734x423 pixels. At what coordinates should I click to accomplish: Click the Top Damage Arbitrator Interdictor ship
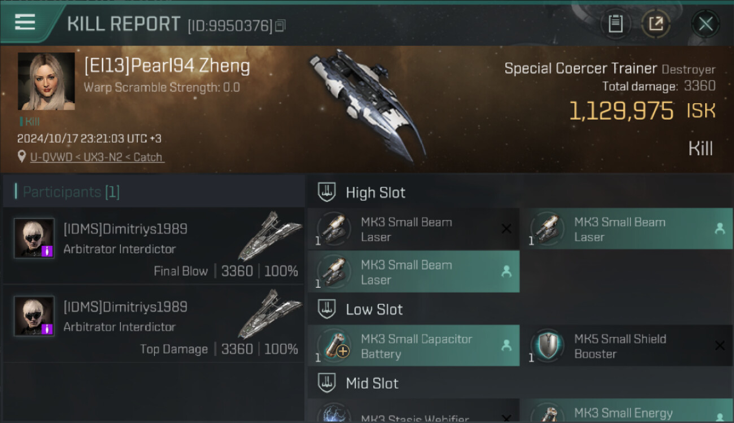pos(269,314)
